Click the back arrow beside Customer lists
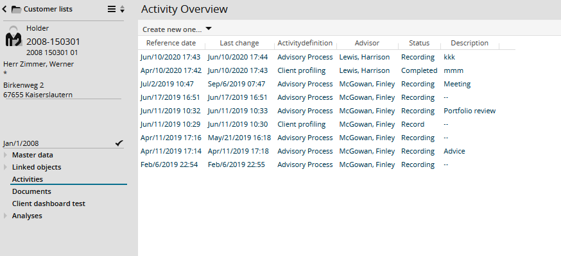Screen dimensions: 561x256 [x=5, y=9]
